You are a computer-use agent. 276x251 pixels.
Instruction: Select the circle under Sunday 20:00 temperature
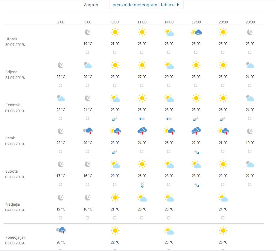pyautogui.click(x=223, y=218)
